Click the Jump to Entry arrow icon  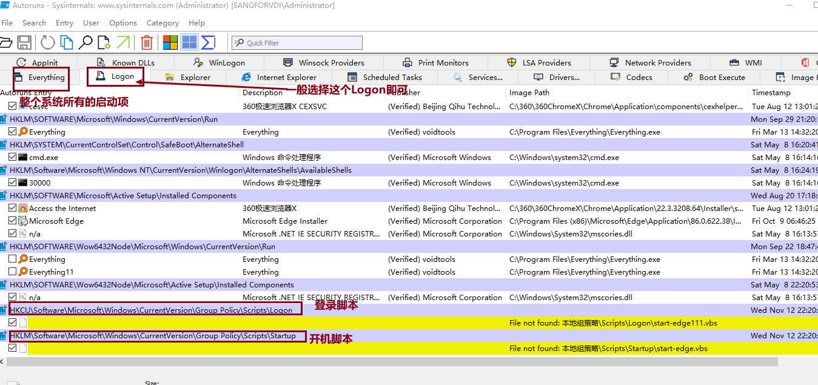pyautogui.click(x=123, y=42)
